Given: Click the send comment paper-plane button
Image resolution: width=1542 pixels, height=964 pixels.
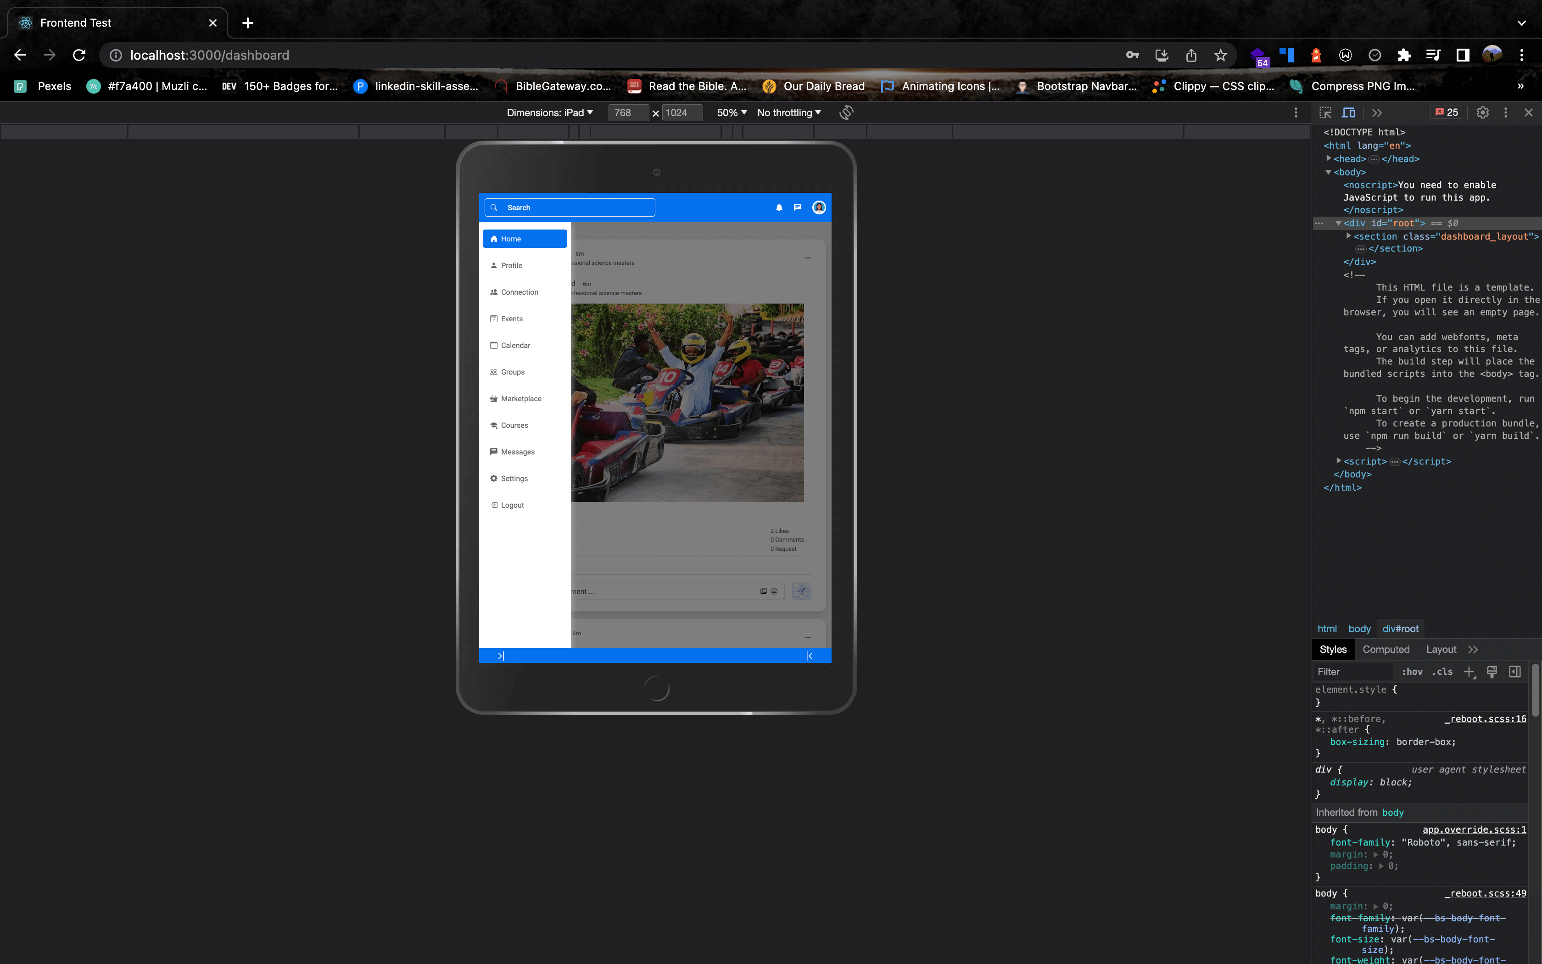Looking at the screenshot, I should tap(802, 591).
